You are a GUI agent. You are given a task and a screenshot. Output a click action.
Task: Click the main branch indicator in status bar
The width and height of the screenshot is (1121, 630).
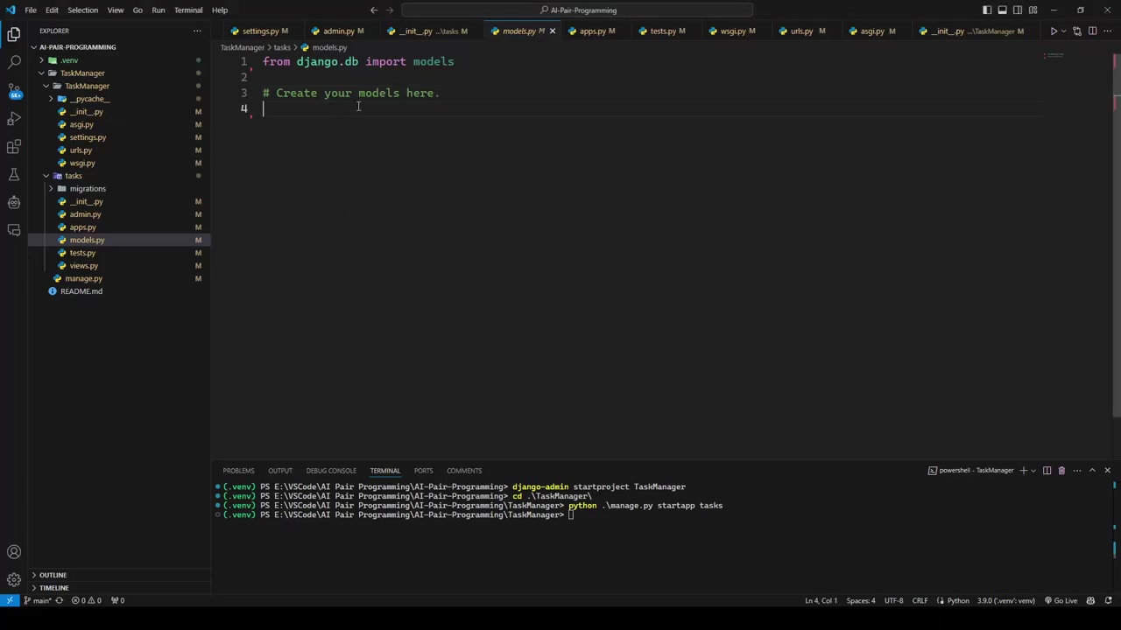coord(39,601)
